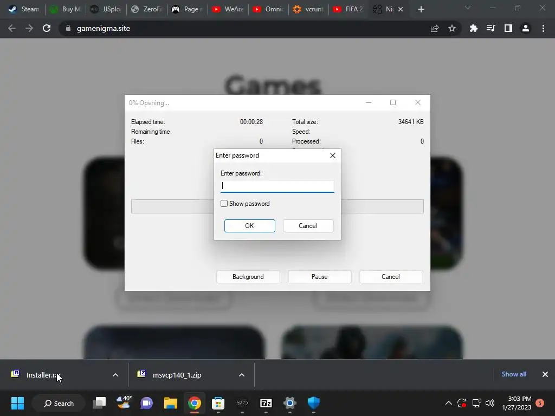This screenshot has height=416, width=555.
Task: Open File Explorer from taskbar
Action: (x=171, y=403)
